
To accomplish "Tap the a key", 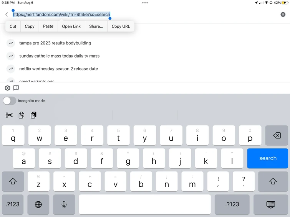I will [24, 158].
